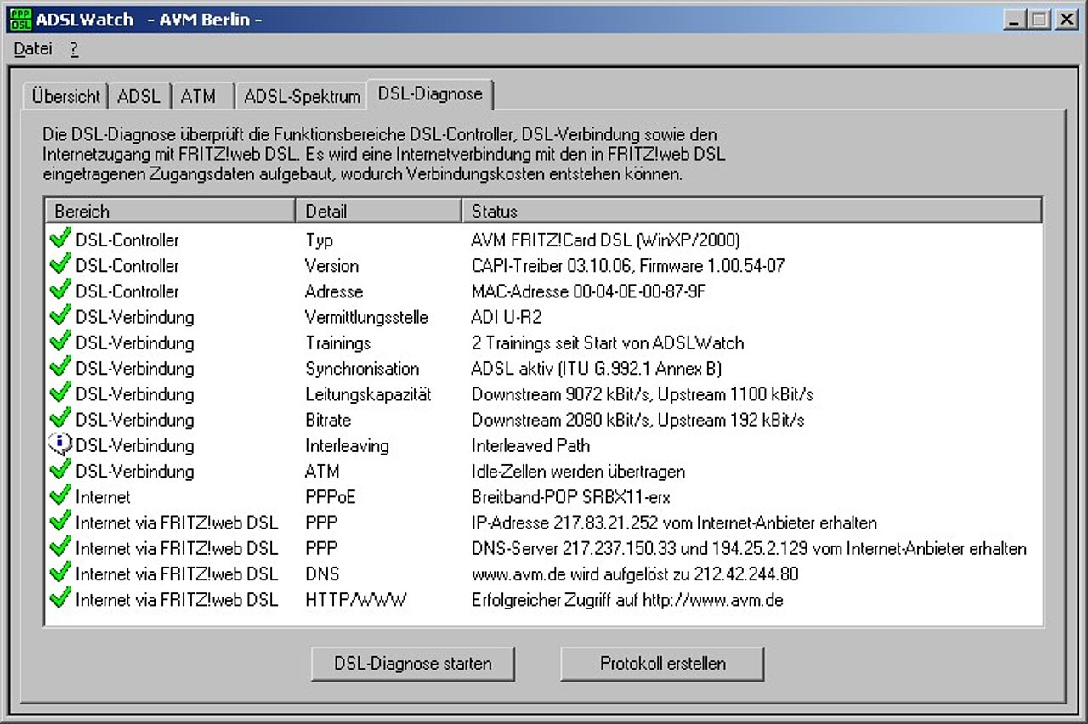1088x724 pixels.
Task: Click the 'HTTP/WWW' detail cell
Action: pyautogui.click(x=356, y=600)
